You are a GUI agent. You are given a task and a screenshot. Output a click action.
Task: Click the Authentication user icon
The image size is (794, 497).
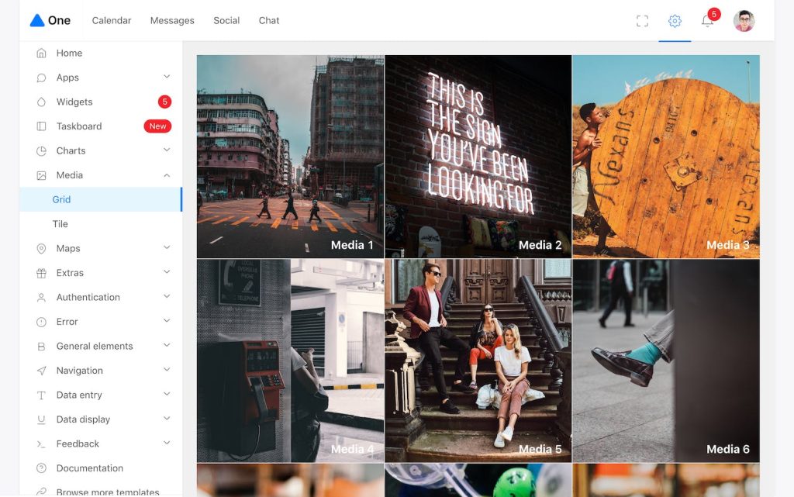tap(42, 297)
